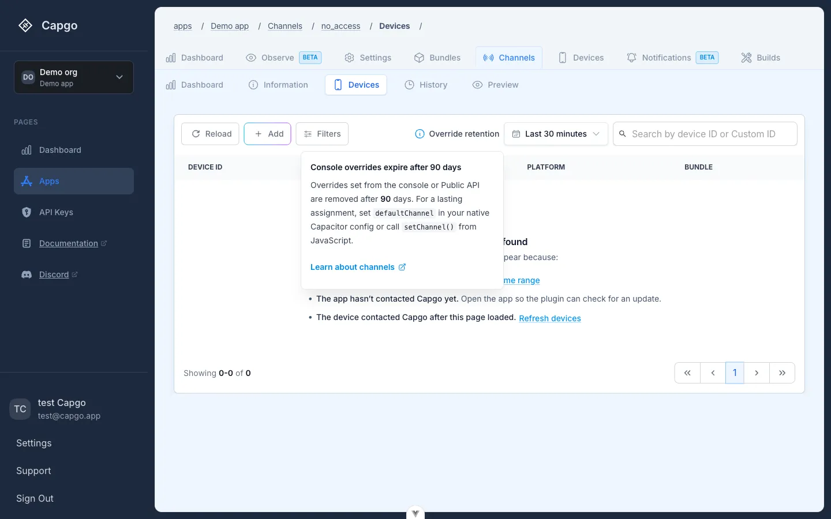
Task: Go to the previous page
Action: (713, 373)
